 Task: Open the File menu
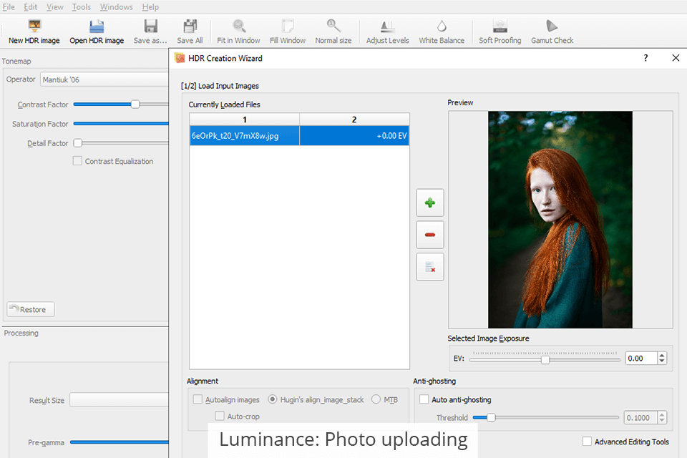click(x=9, y=7)
